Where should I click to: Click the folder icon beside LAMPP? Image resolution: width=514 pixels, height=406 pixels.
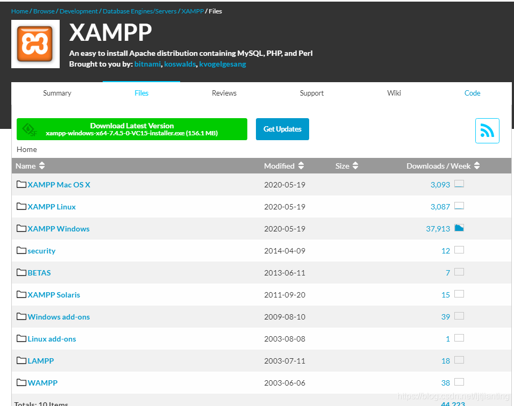(22, 360)
